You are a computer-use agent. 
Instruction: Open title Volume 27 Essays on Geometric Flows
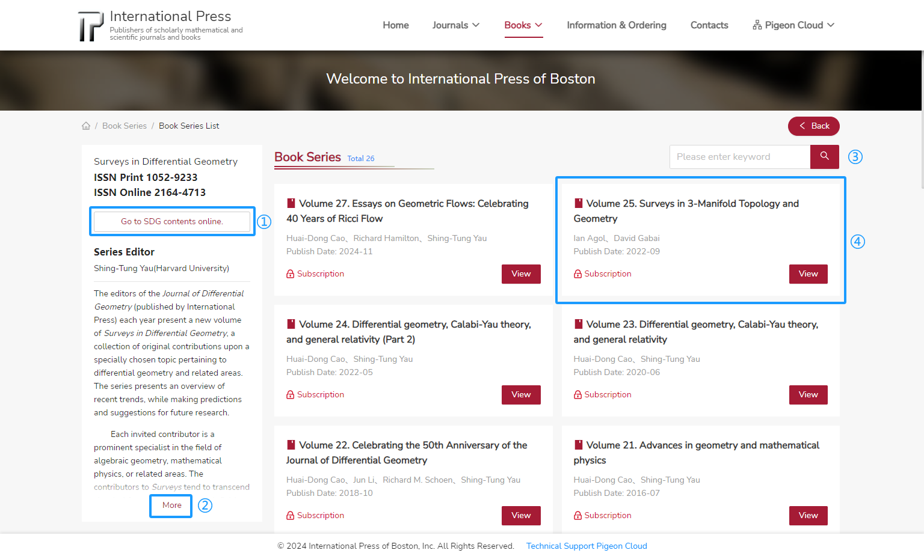(408, 211)
